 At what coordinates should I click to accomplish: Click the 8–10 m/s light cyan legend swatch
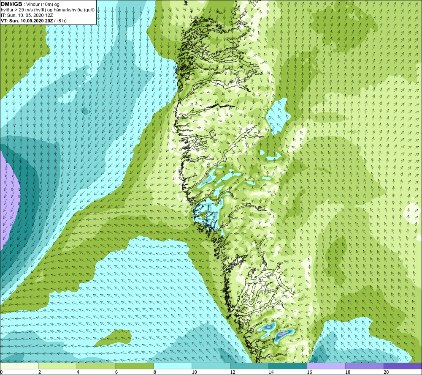click(173, 366)
